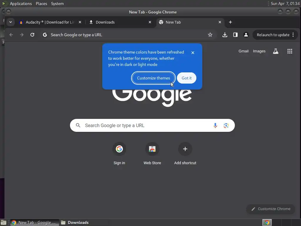Close the Audacity download tab
This screenshot has width=301, height=226.
(80, 22)
